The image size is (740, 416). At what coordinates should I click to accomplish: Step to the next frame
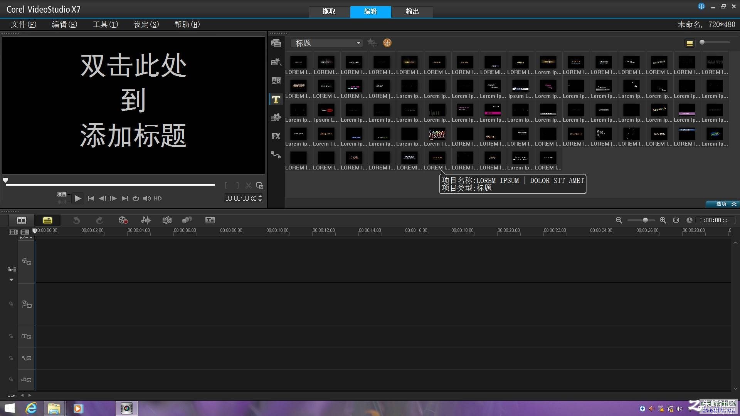click(113, 198)
